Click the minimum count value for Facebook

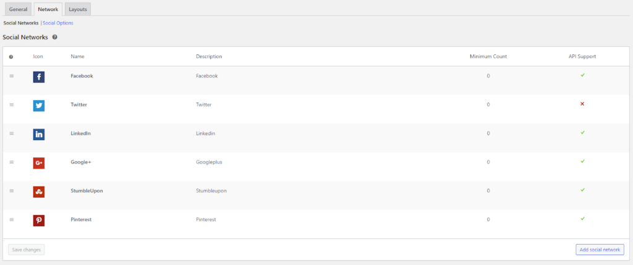click(x=488, y=76)
